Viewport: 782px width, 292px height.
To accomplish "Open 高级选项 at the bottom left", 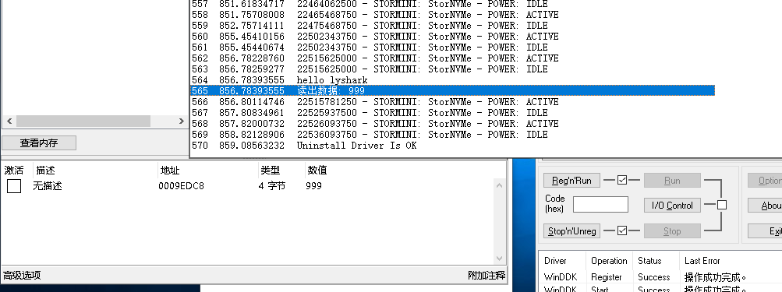I will tap(23, 276).
